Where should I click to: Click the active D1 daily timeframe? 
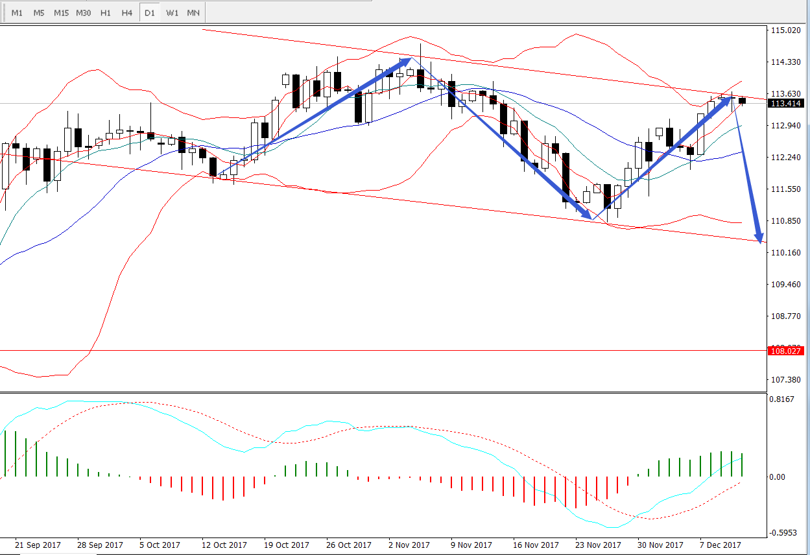(150, 13)
